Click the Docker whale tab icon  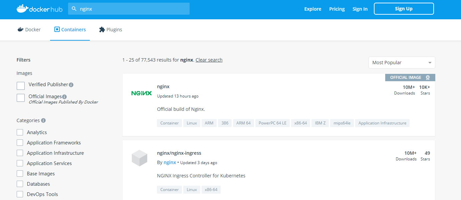click(x=20, y=29)
